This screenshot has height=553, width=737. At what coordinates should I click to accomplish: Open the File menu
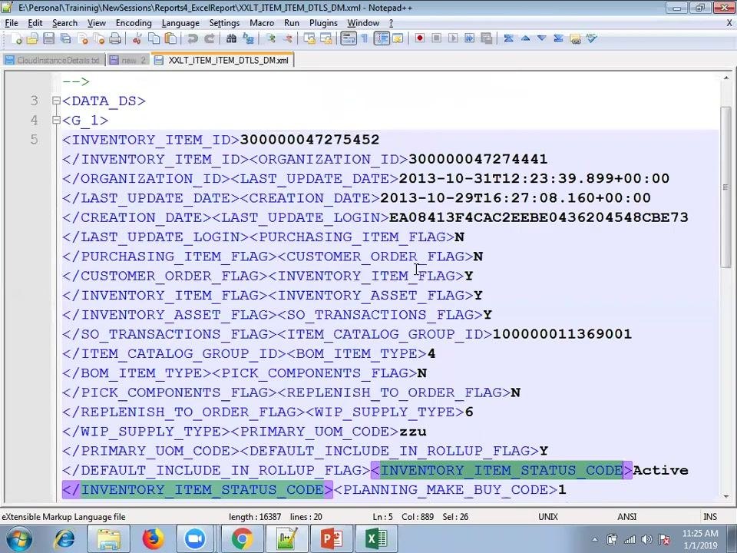[x=12, y=23]
